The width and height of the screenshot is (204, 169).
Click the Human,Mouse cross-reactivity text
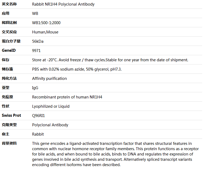click(45, 32)
